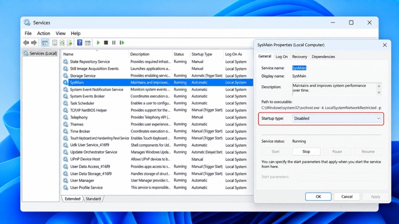Click the Stop button under Service status

(x=306, y=151)
